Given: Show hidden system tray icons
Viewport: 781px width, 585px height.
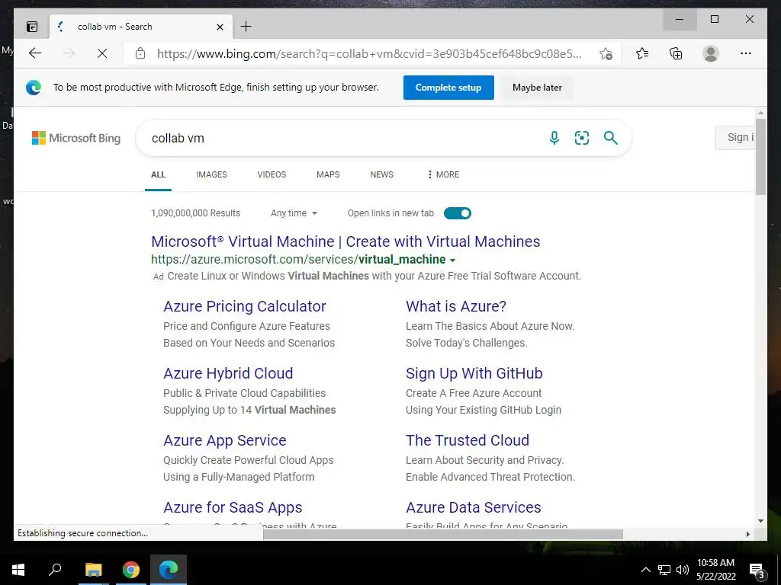Looking at the screenshot, I should point(645,570).
